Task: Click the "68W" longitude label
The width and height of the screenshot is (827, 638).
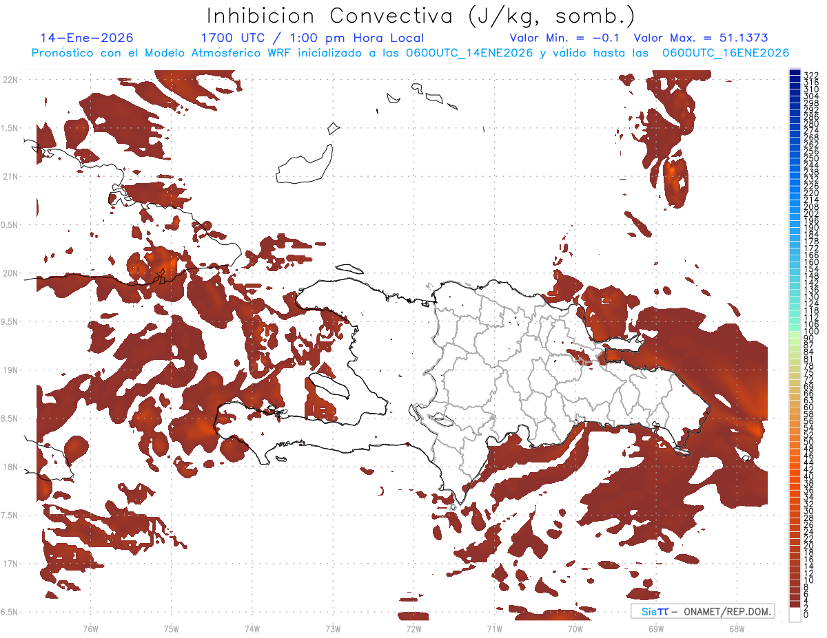Action: pyautogui.click(x=737, y=628)
